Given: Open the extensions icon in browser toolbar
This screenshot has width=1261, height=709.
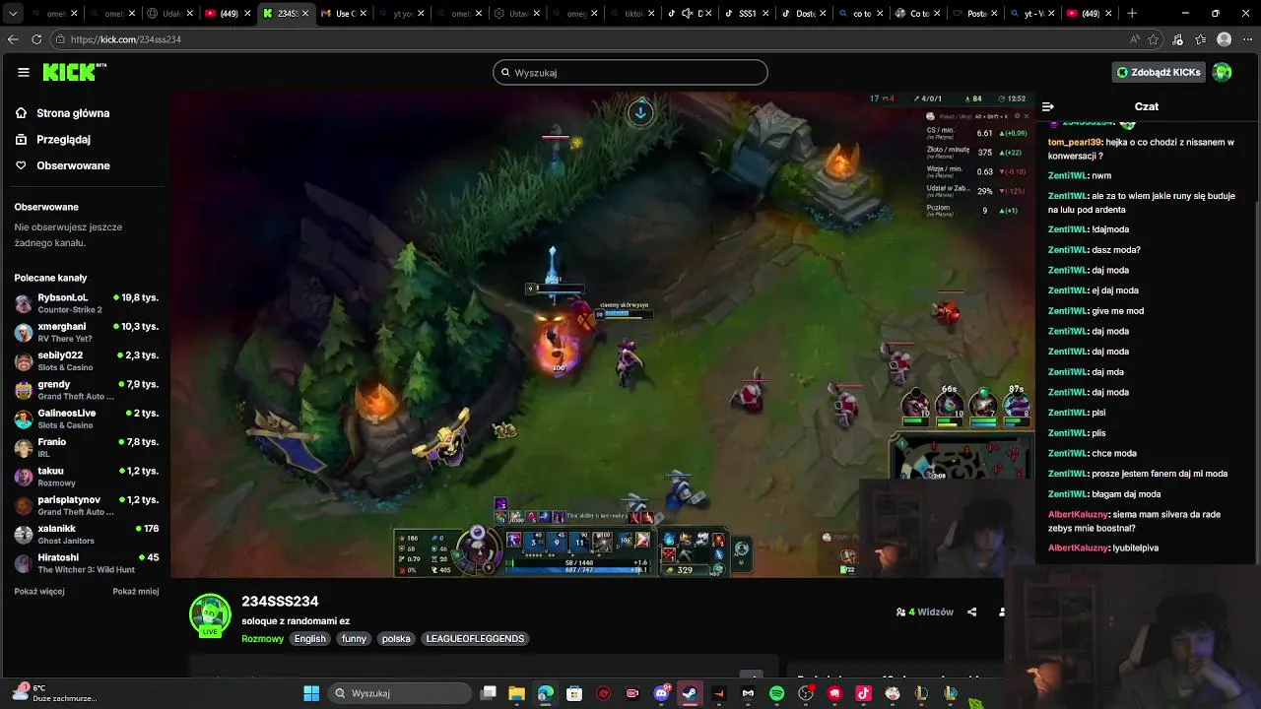Looking at the screenshot, I should click(1178, 39).
